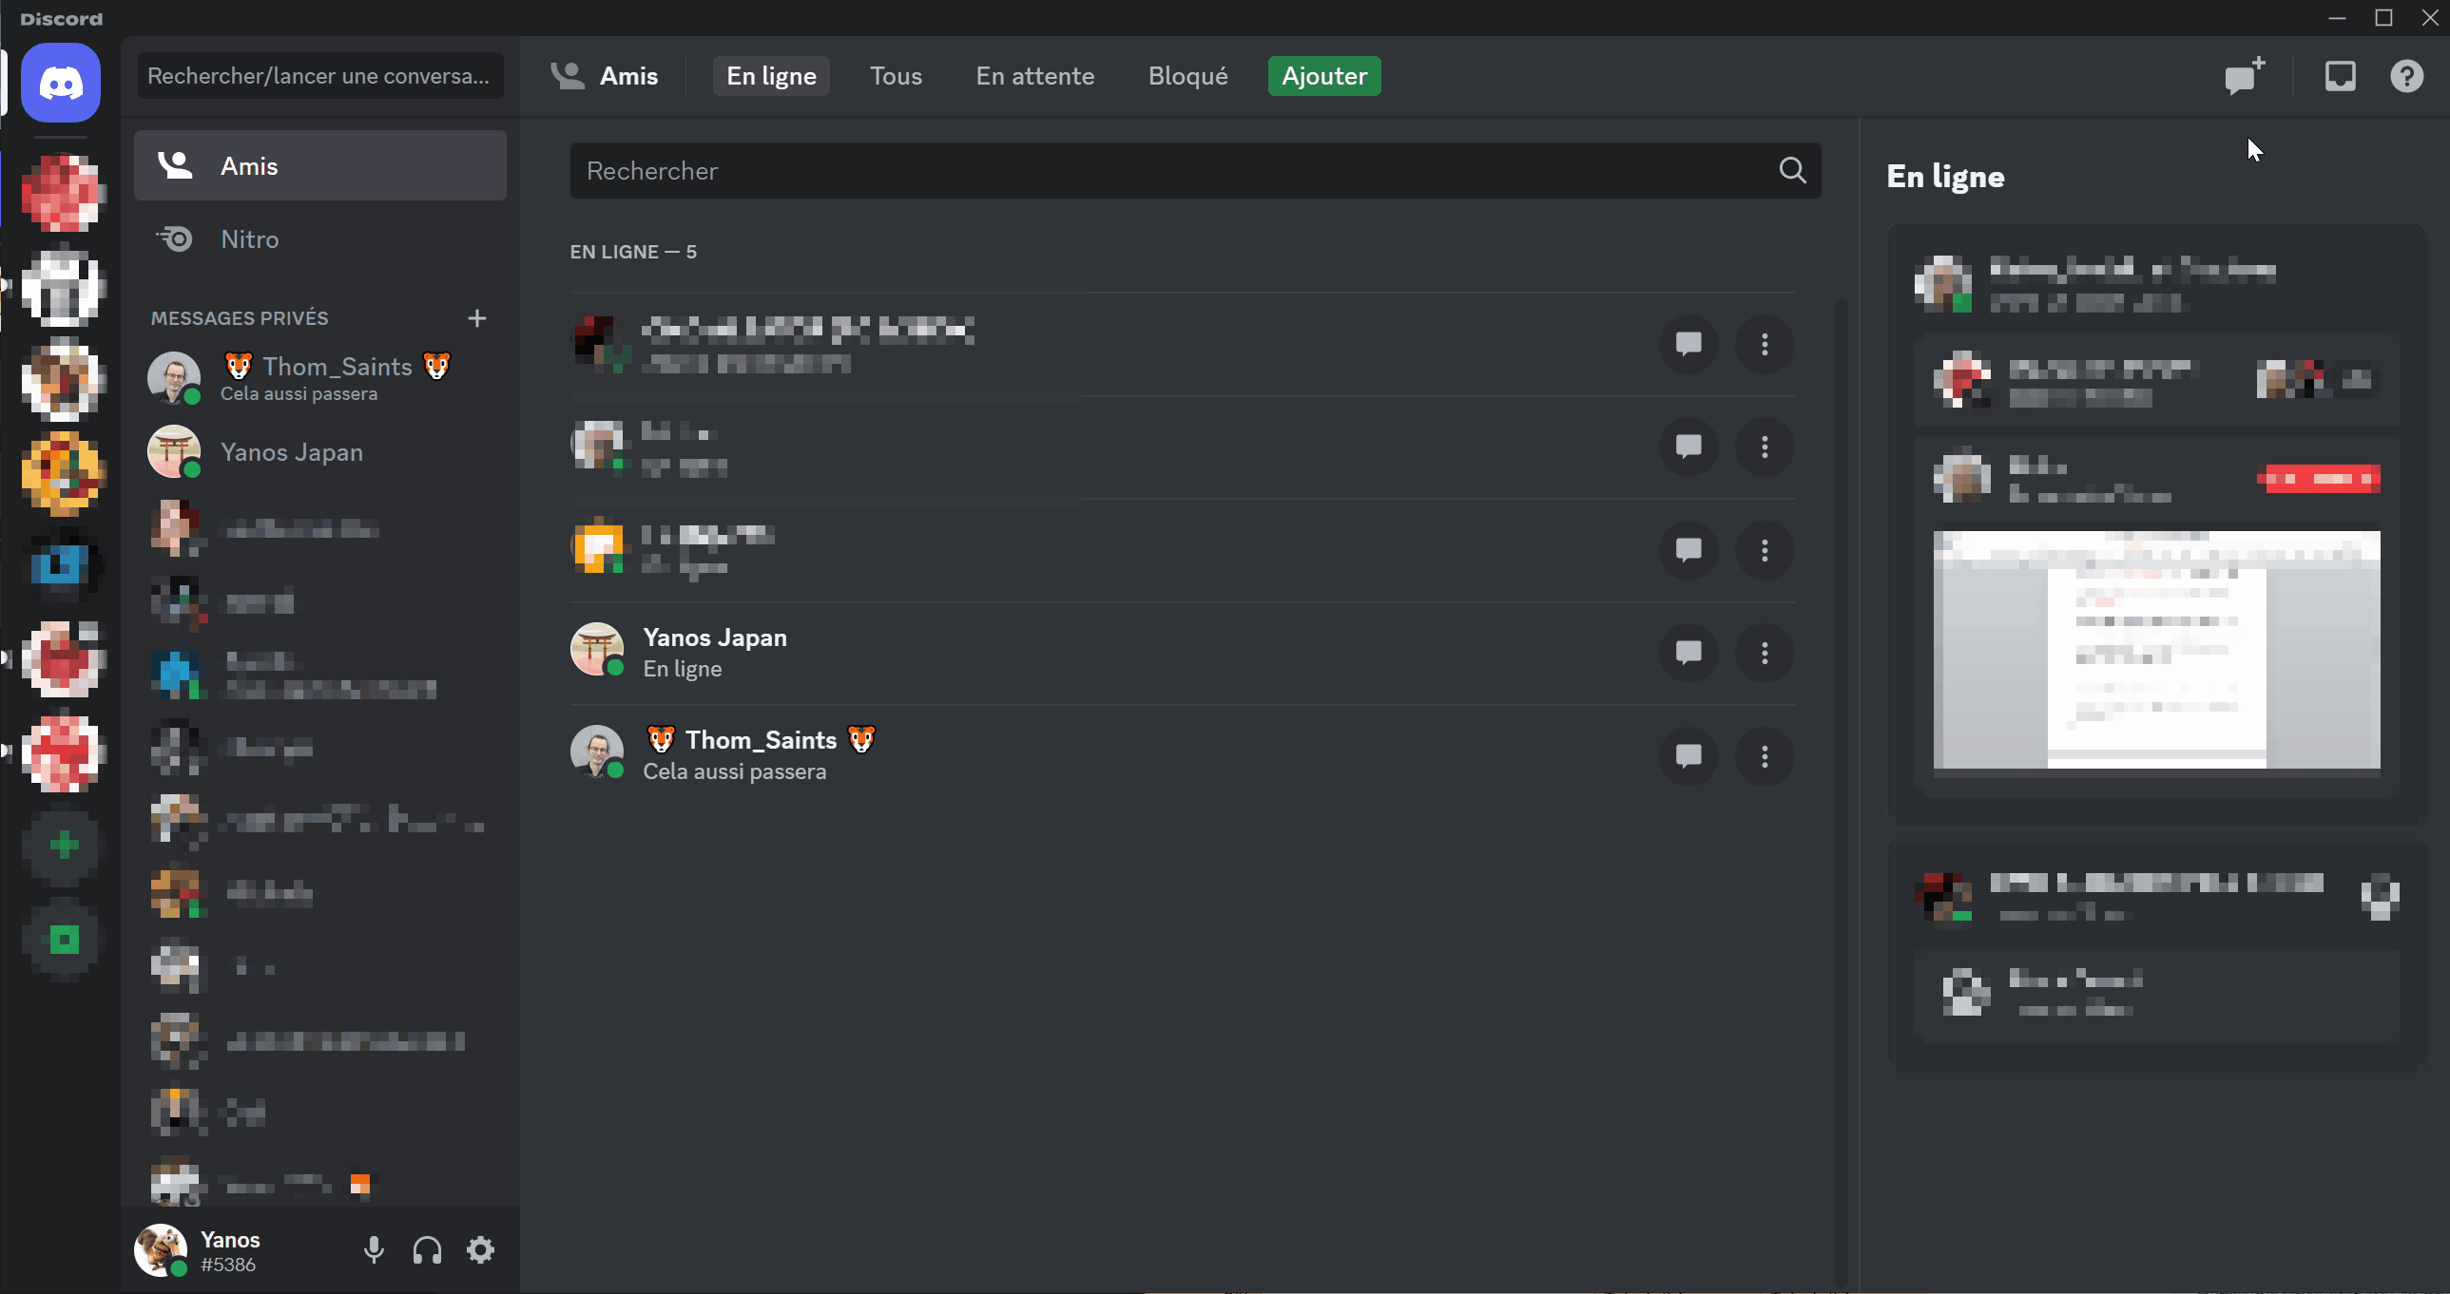
Task: Click the Cela aussi passera status in the friends list
Action: click(734, 772)
